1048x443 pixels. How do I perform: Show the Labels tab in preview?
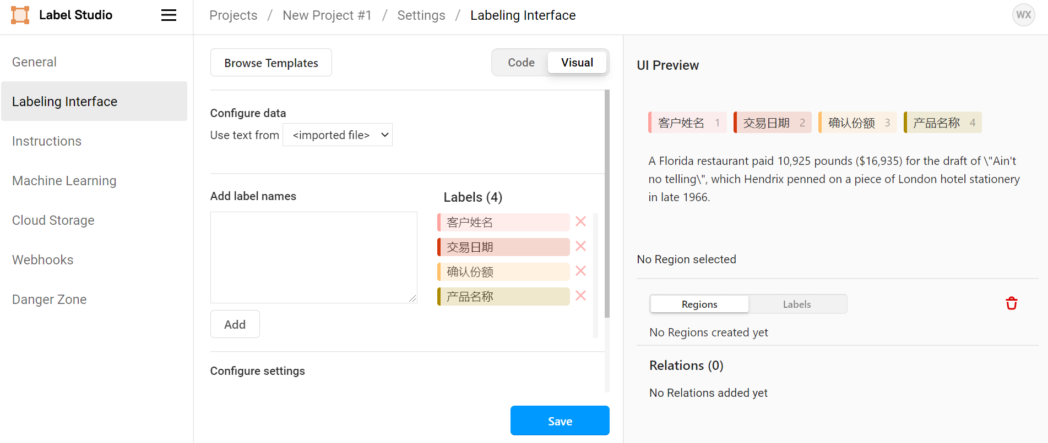pyautogui.click(x=796, y=304)
